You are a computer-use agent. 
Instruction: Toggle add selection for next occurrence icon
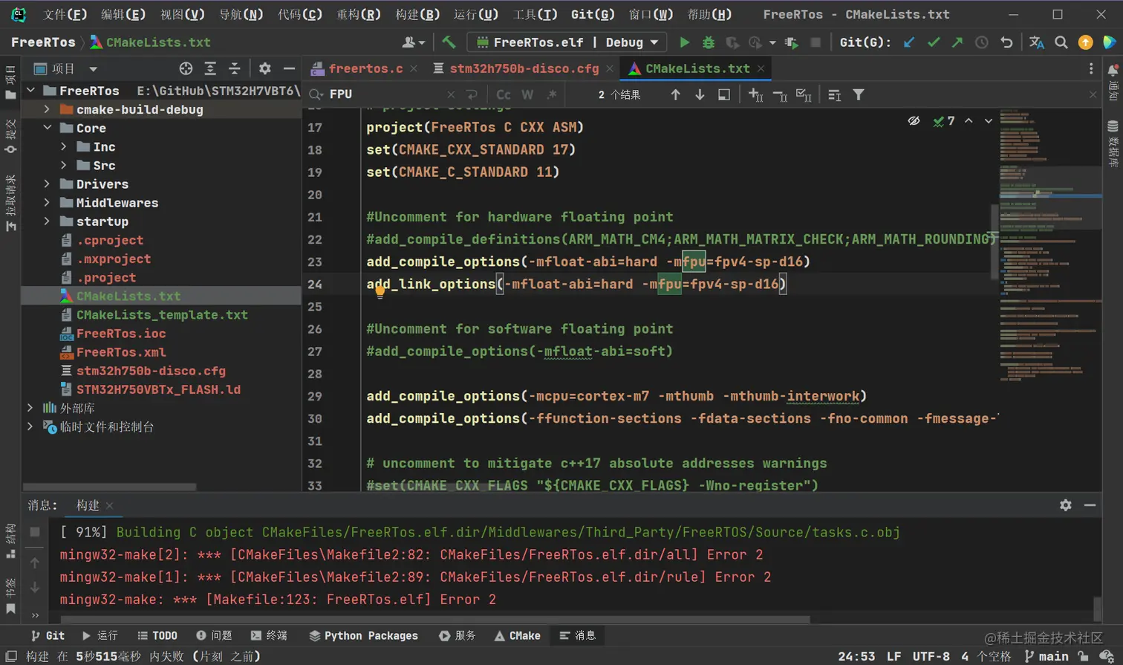(x=755, y=94)
